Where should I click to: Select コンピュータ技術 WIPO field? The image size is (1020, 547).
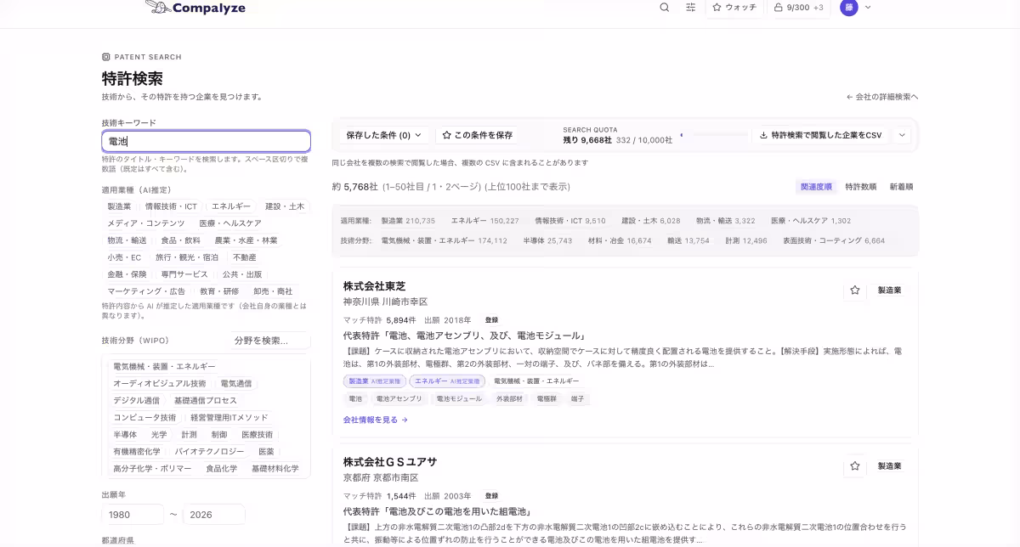[x=144, y=417]
